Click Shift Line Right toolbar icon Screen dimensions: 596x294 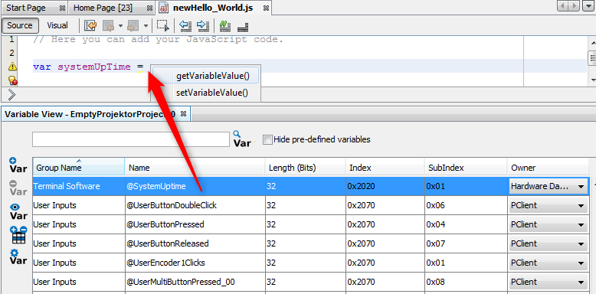(x=203, y=26)
